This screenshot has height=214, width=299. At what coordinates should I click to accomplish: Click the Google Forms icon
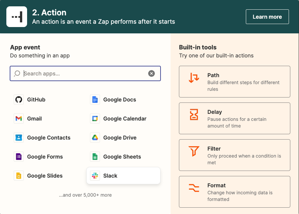pyautogui.click(x=19, y=157)
